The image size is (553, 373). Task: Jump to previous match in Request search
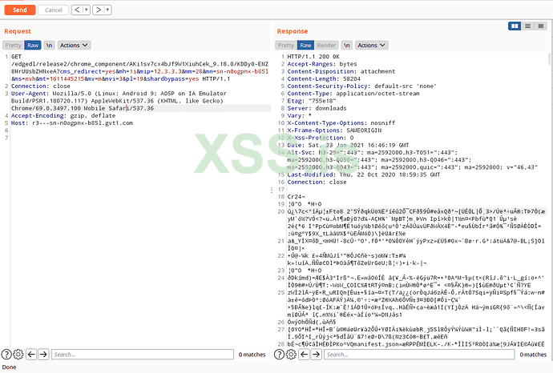pos(31,355)
